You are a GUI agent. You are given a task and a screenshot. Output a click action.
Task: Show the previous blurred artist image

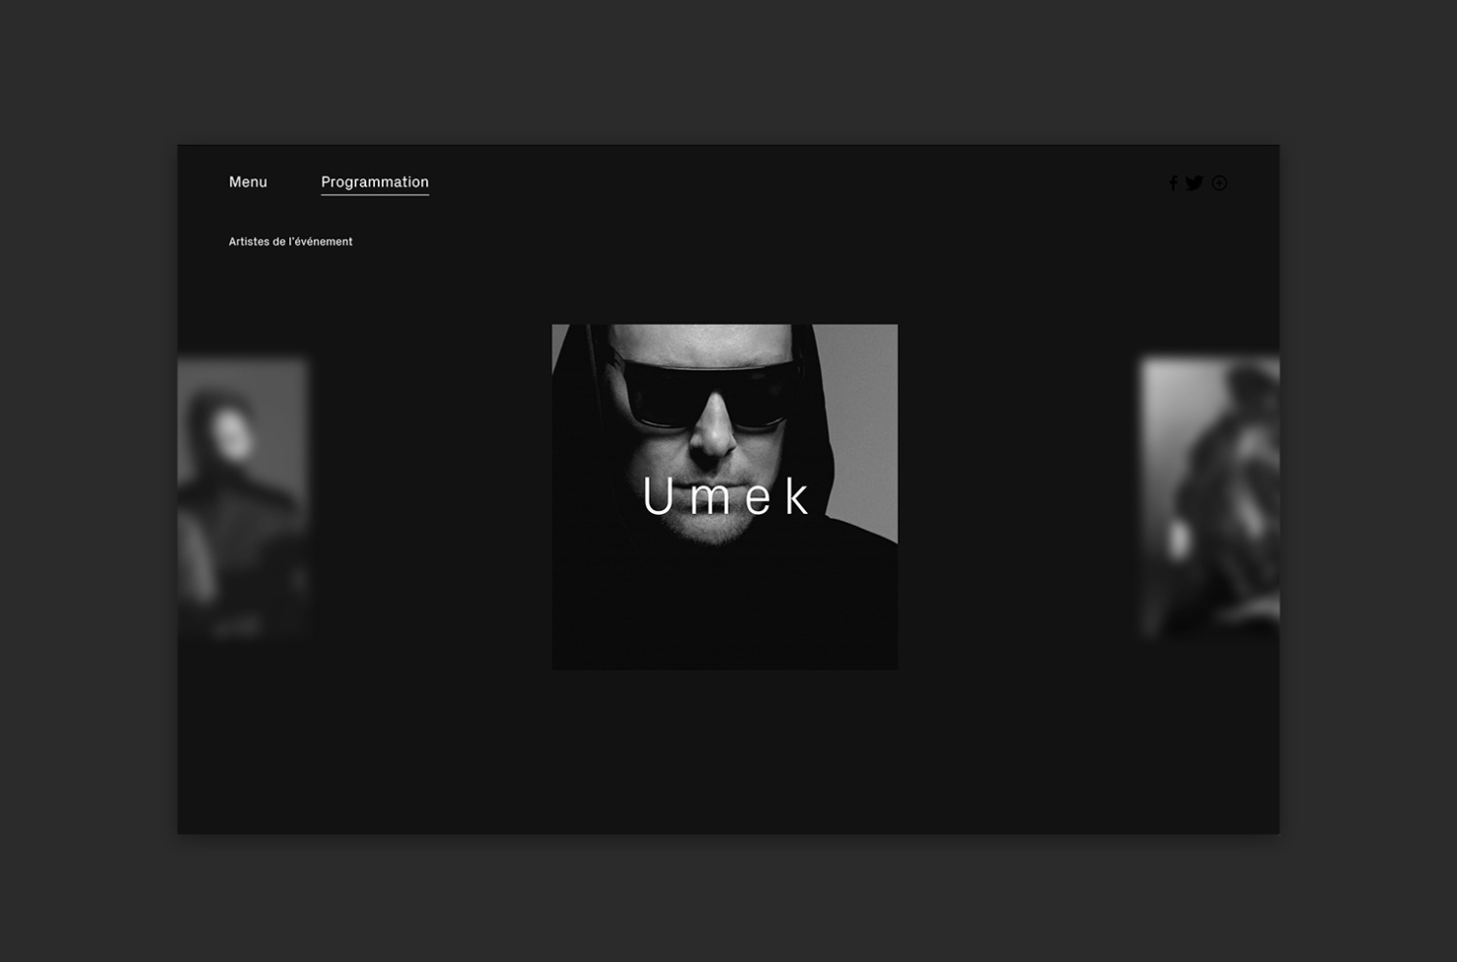click(243, 498)
